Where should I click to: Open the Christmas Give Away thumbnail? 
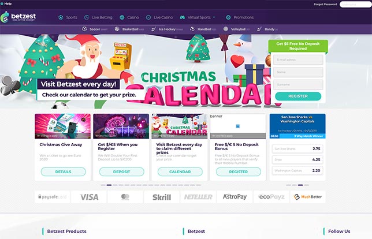point(62,126)
